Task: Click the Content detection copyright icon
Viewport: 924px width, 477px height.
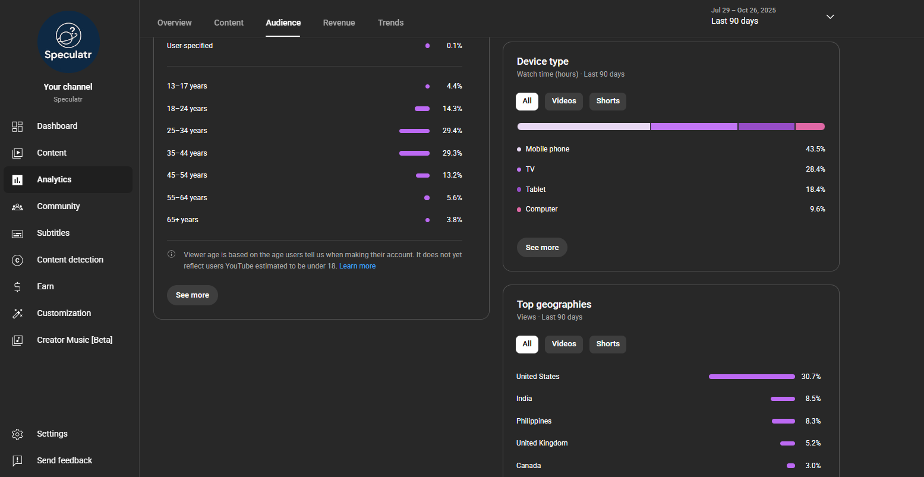Action: (x=17, y=260)
